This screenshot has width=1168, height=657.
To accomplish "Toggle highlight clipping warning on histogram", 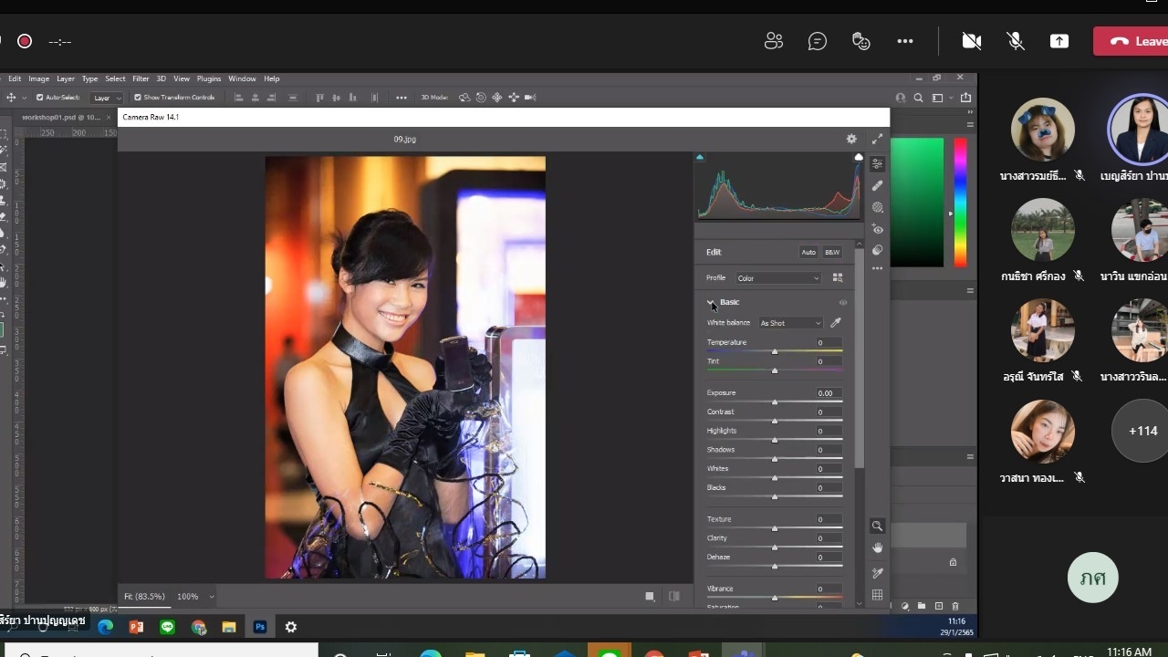I will point(859,157).
